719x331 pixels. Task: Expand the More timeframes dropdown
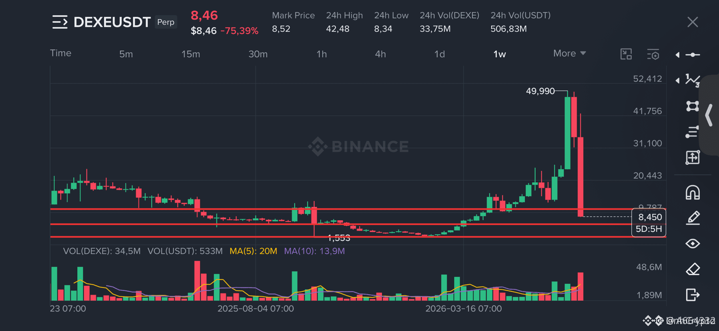coord(570,53)
